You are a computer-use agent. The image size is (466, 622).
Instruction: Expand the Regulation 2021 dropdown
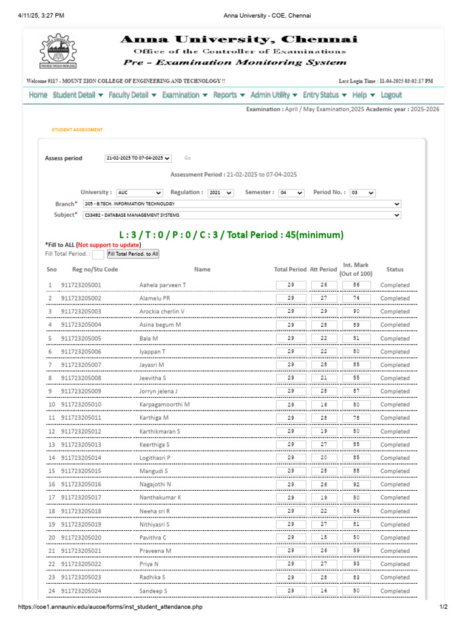pos(221,193)
